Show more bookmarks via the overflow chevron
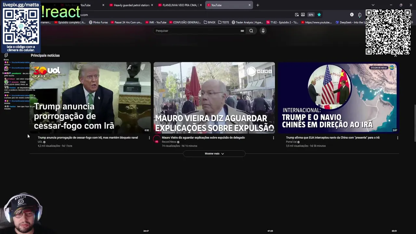The height and width of the screenshot is (234, 416). [412, 22]
